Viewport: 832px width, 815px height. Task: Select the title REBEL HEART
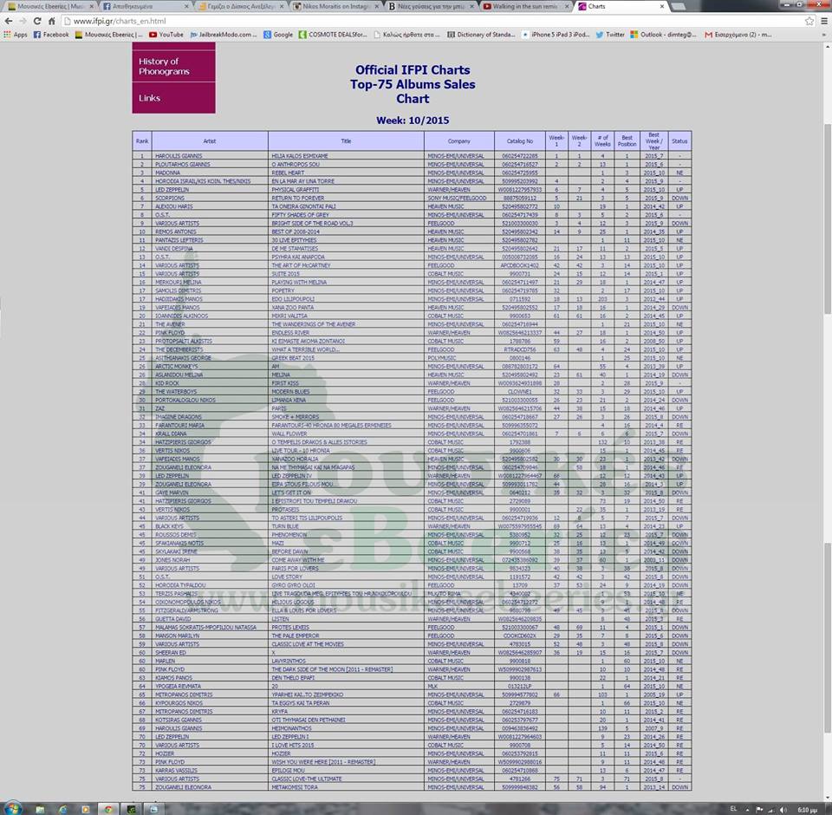click(x=288, y=173)
